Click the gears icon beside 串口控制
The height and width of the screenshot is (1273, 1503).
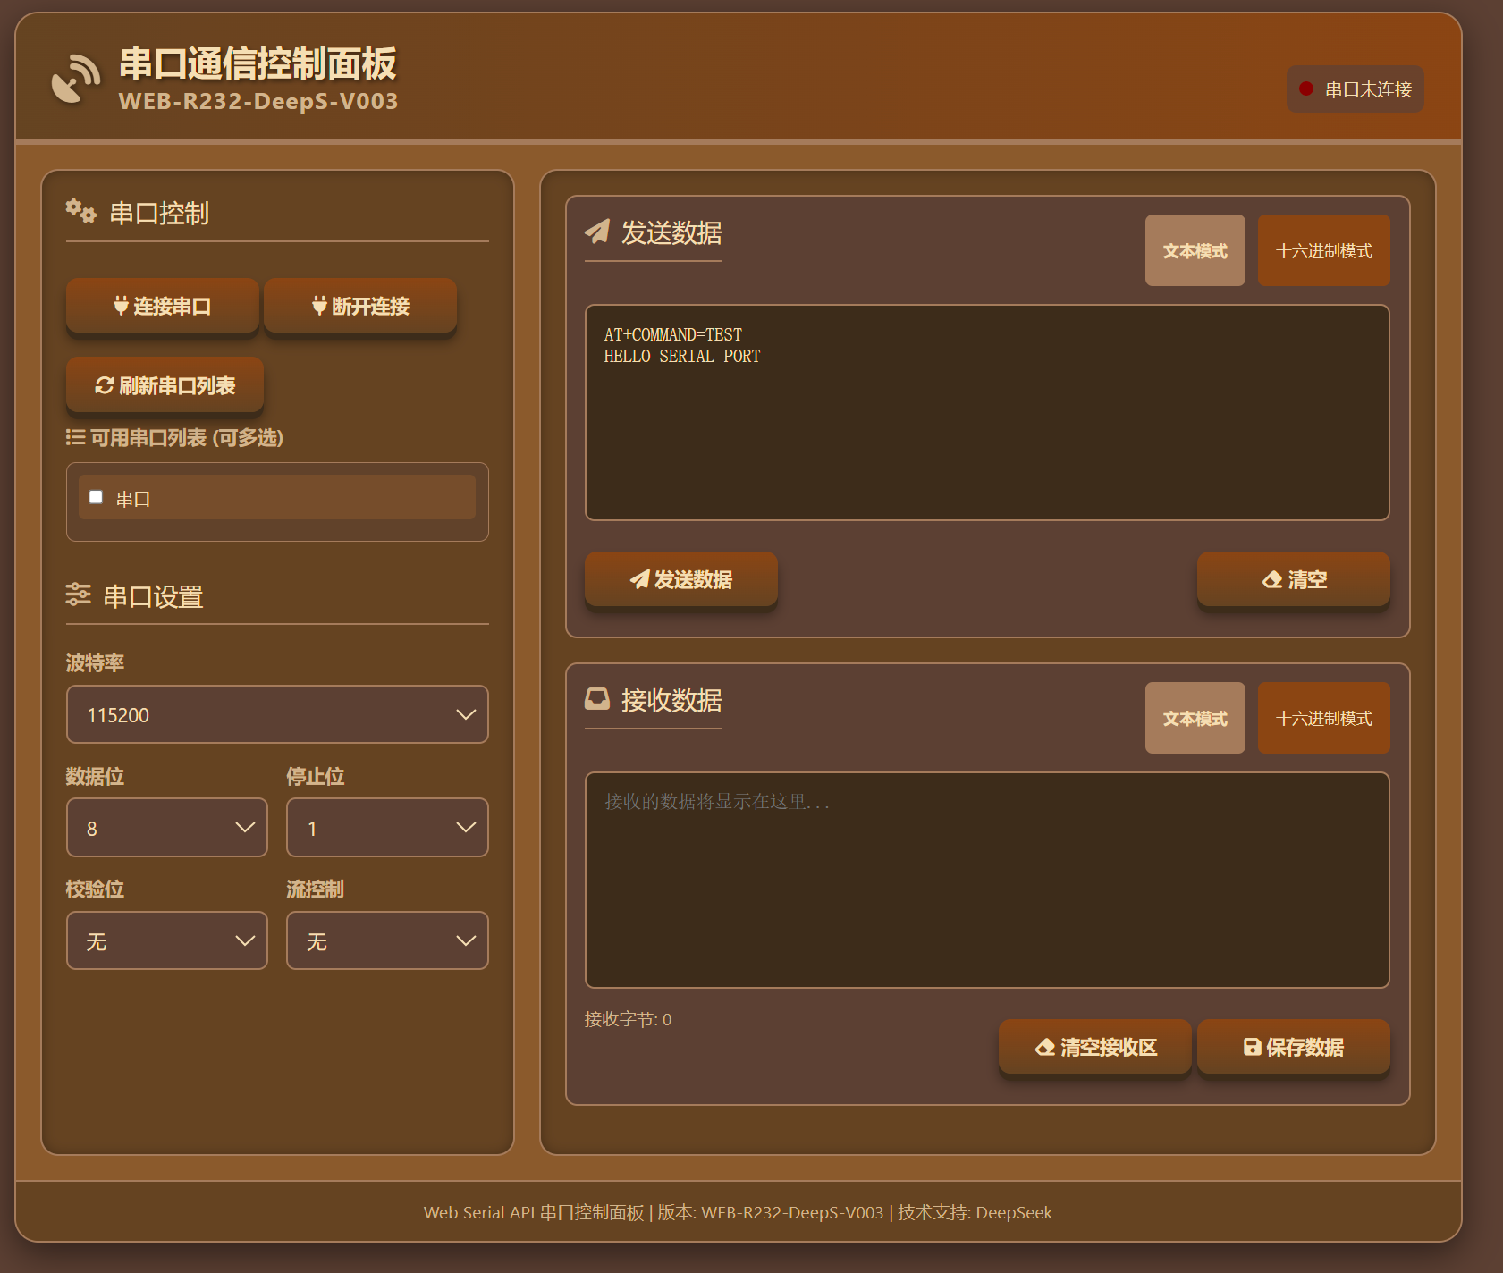point(80,212)
